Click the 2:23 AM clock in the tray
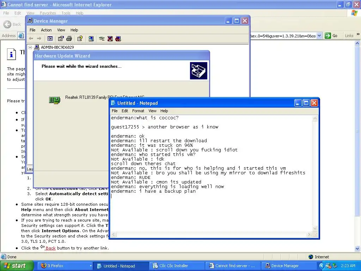The image size is (361, 271). coord(348,266)
